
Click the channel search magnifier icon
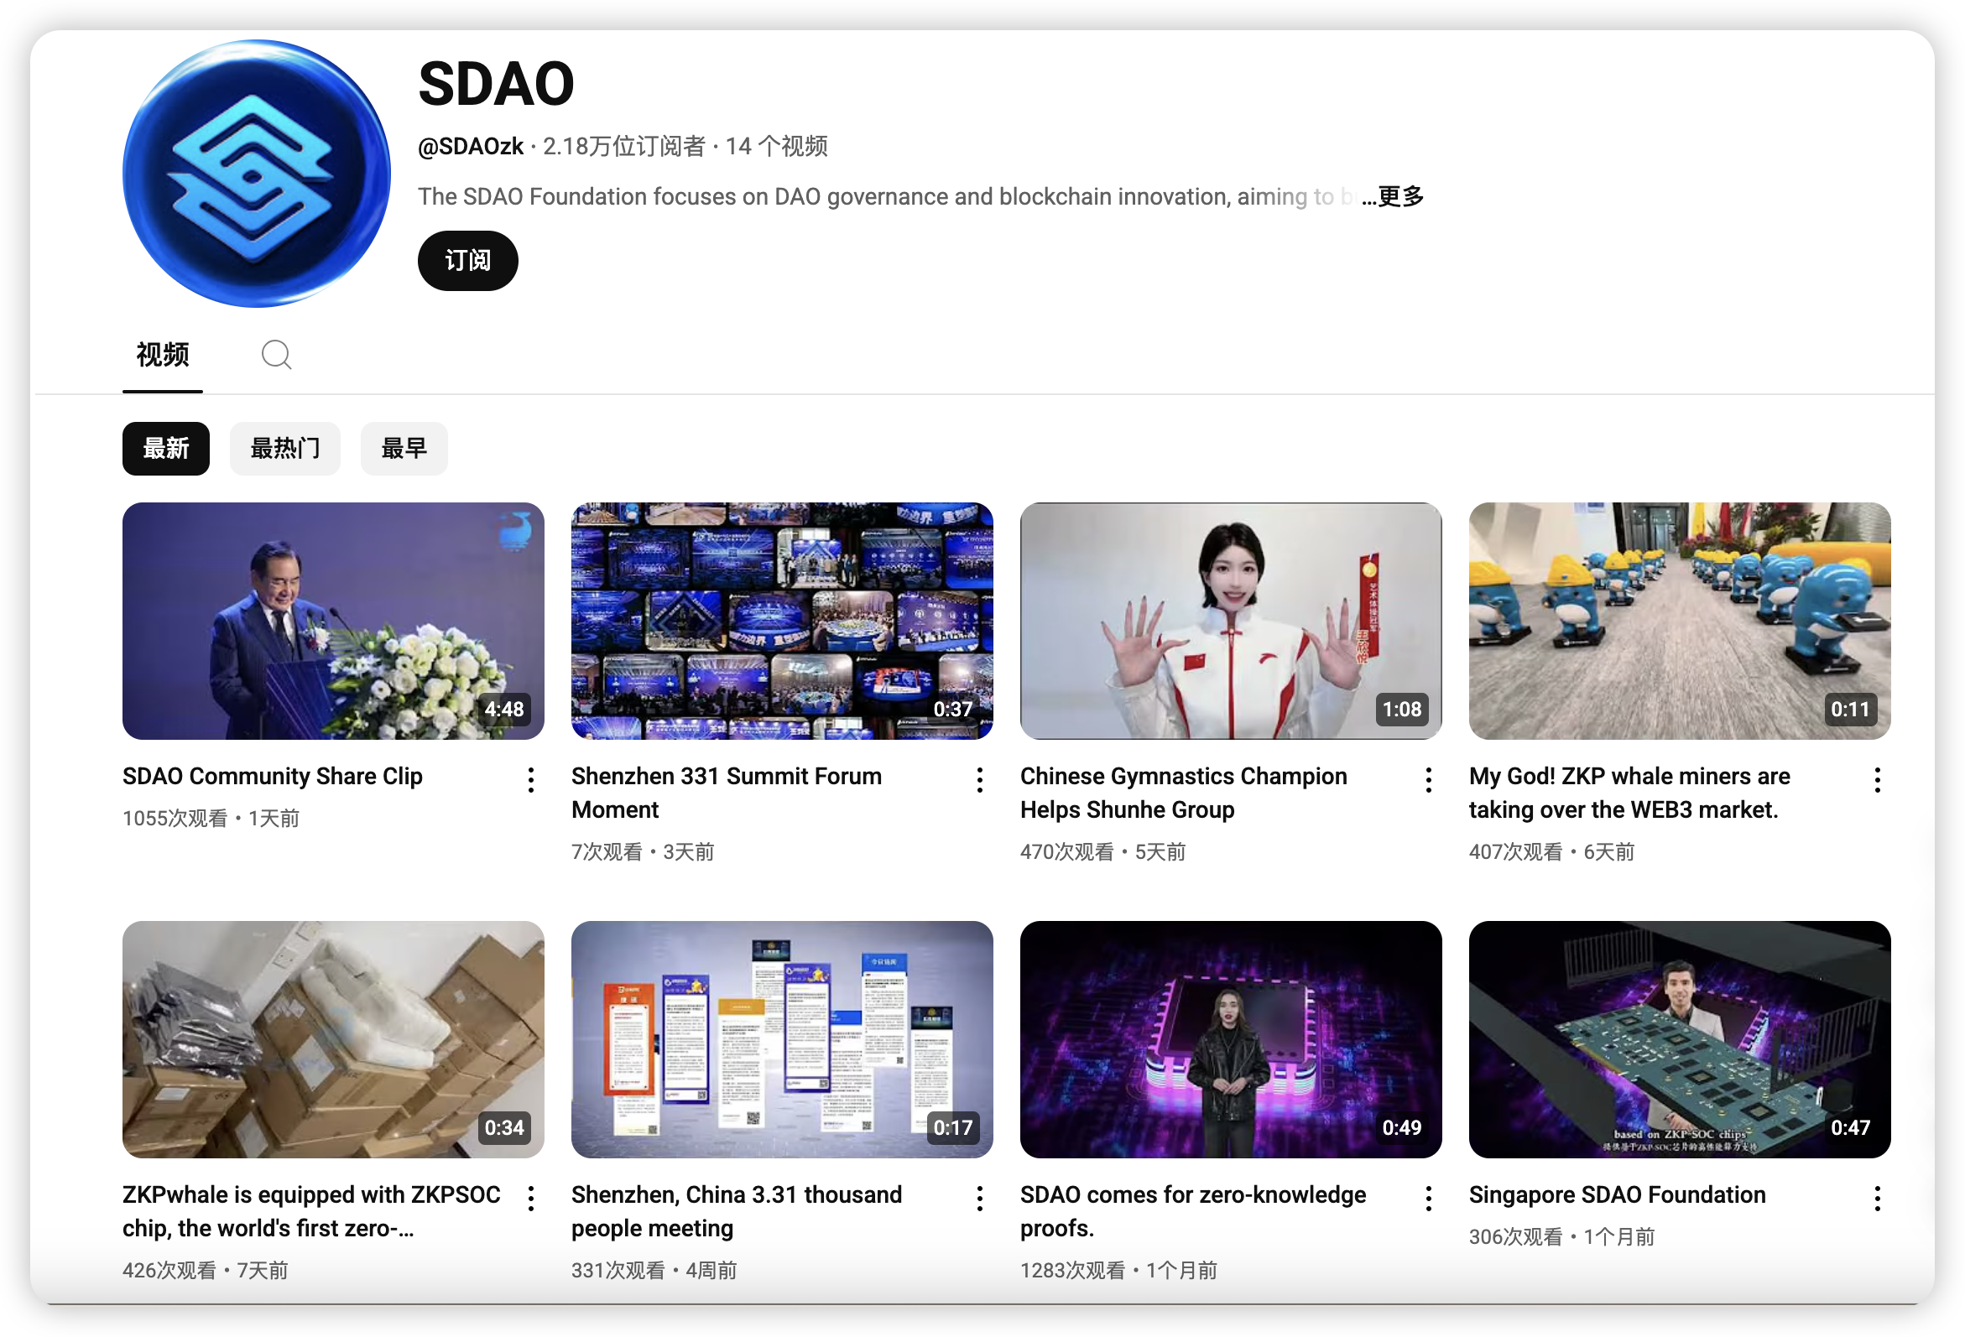tap(276, 354)
